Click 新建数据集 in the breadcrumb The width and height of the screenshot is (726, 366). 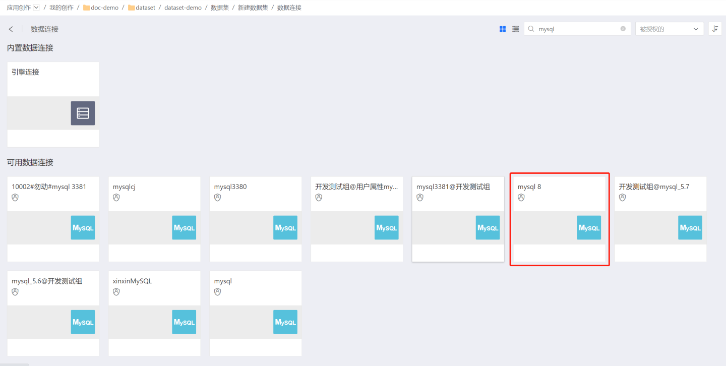click(253, 8)
